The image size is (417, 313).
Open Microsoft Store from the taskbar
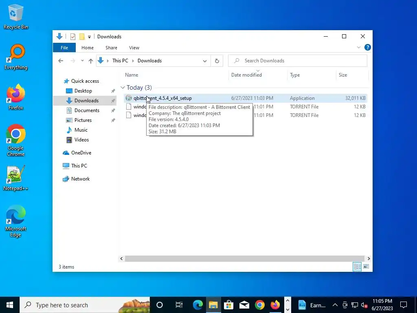coord(228,305)
